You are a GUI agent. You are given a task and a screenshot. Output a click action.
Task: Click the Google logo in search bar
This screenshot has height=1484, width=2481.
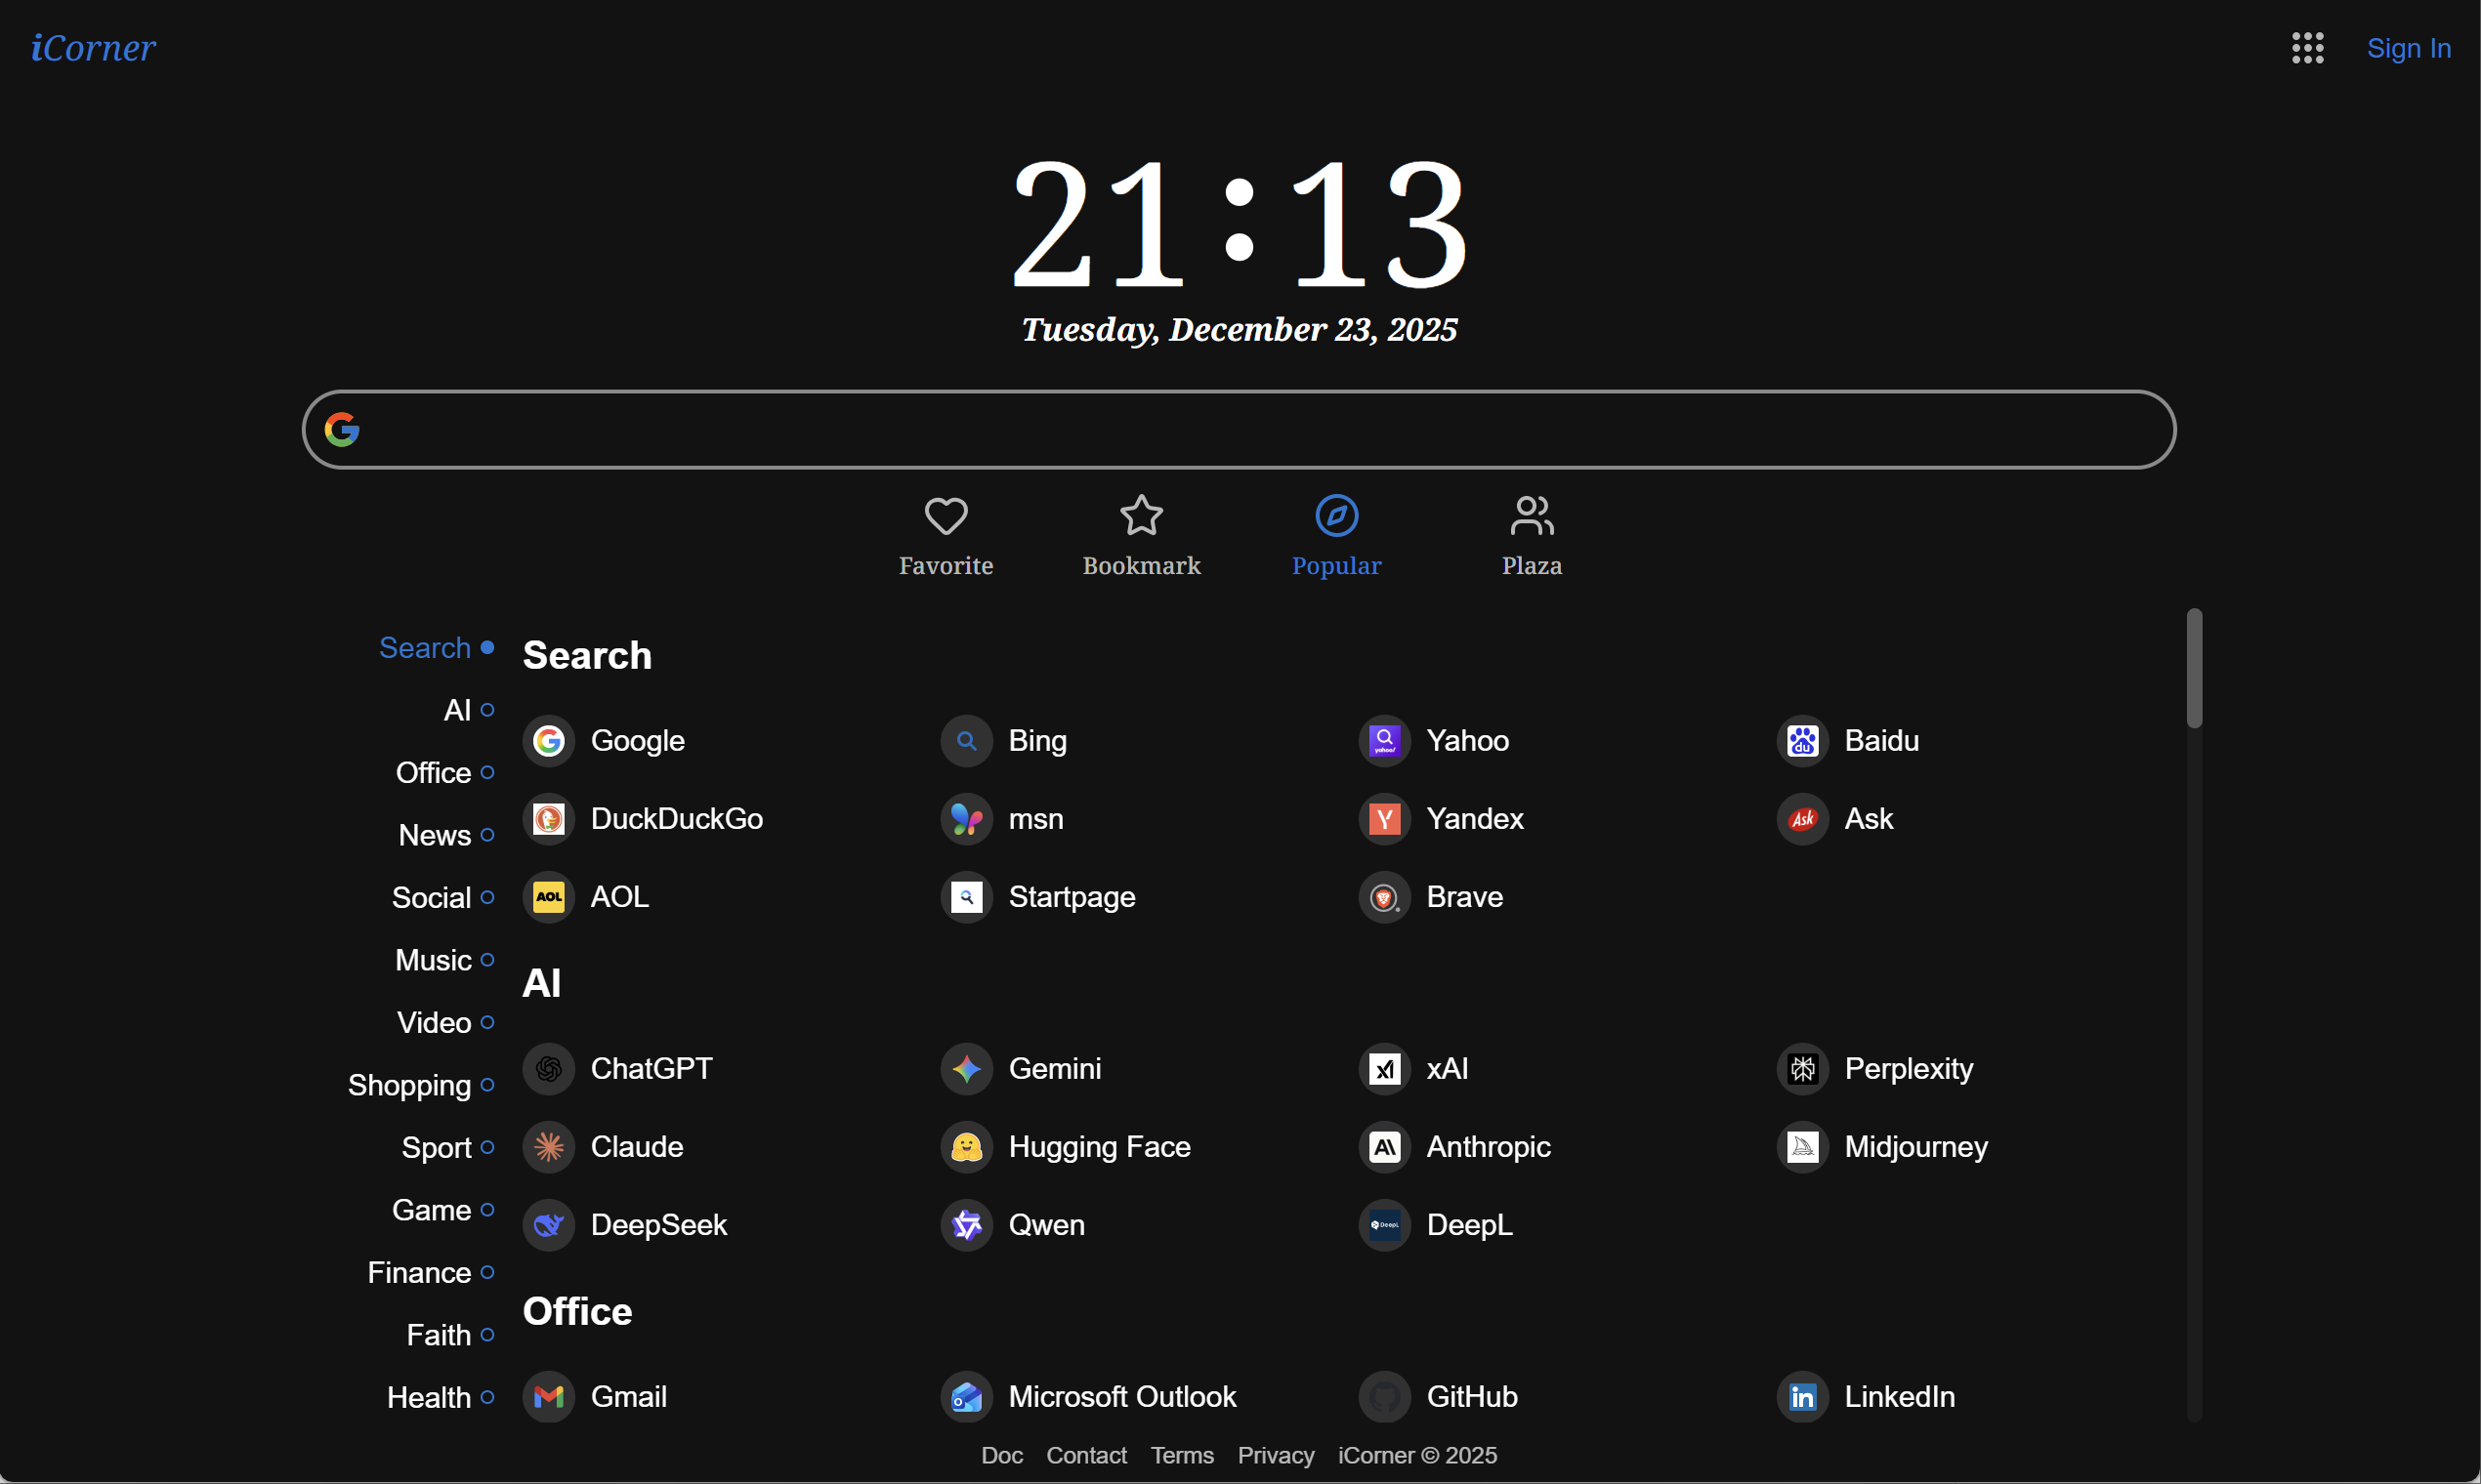[x=343, y=428]
